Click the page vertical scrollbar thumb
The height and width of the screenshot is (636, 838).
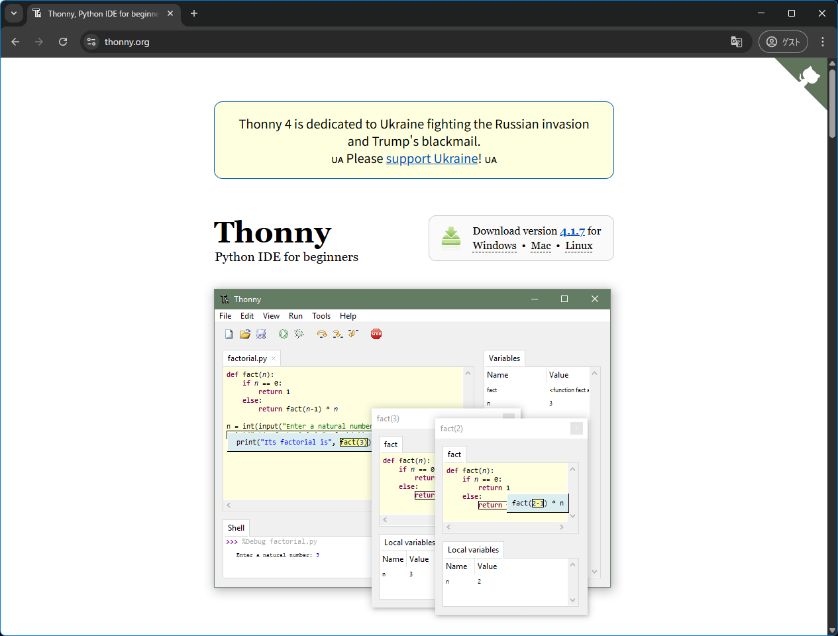click(x=833, y=103)
